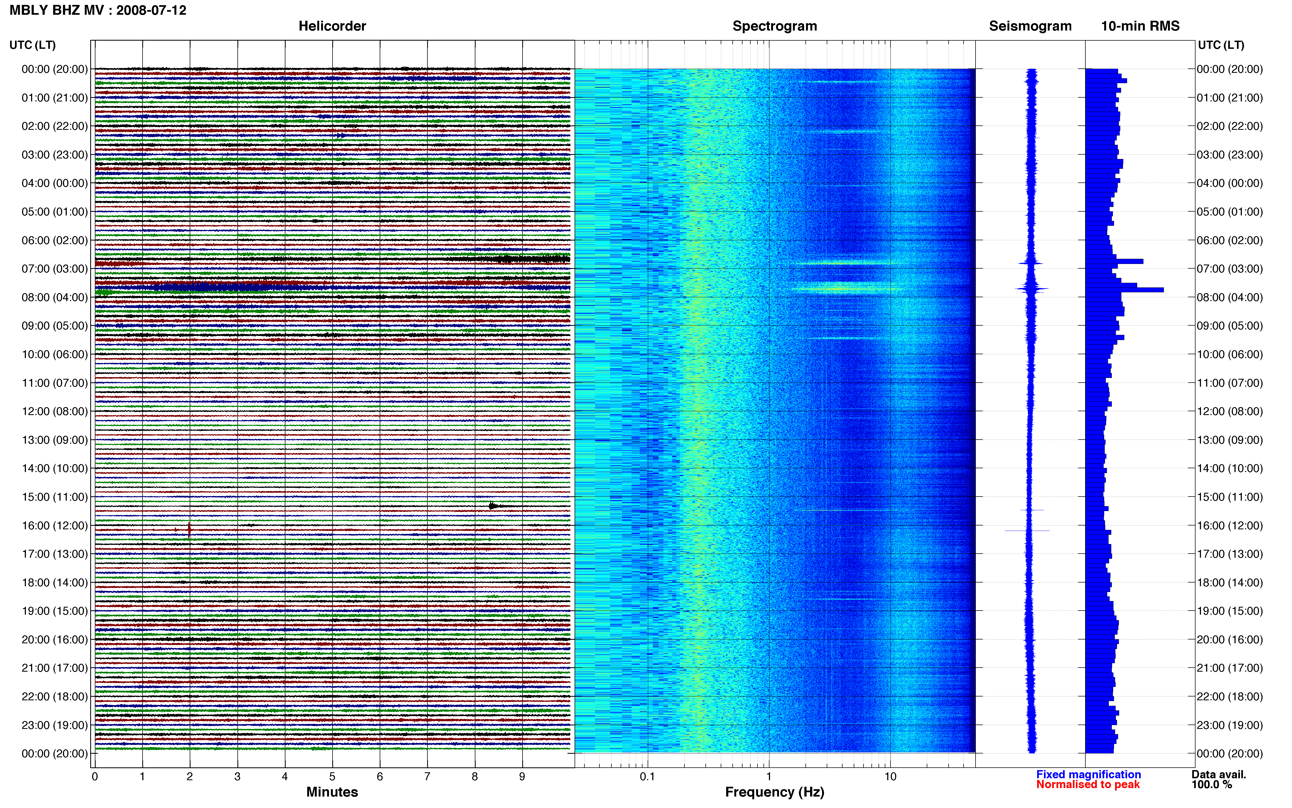Click the '0.1' frequency tick label

point(647,776)
